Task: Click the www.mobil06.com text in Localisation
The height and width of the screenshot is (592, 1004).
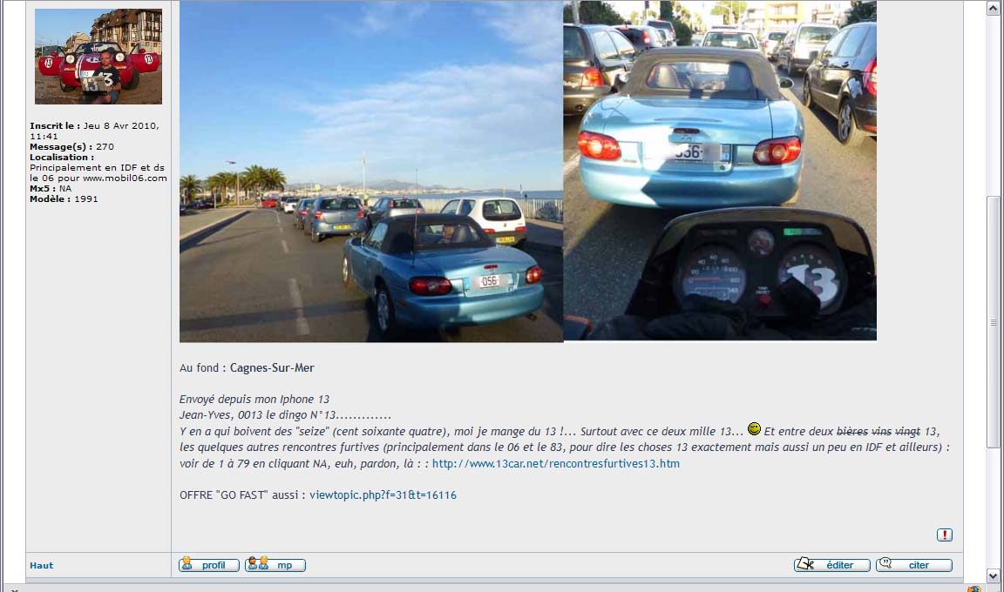Action: 125,178
